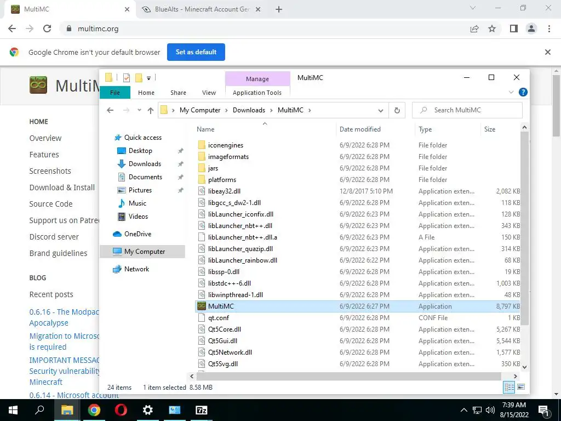Bookmark this page with the star icon

[x=492, y=29]
